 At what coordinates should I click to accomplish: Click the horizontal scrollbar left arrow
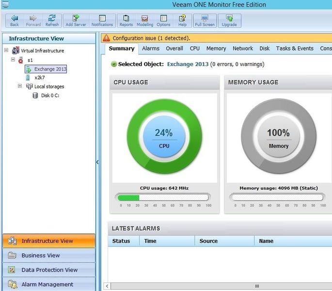click(x=107, y=286)
